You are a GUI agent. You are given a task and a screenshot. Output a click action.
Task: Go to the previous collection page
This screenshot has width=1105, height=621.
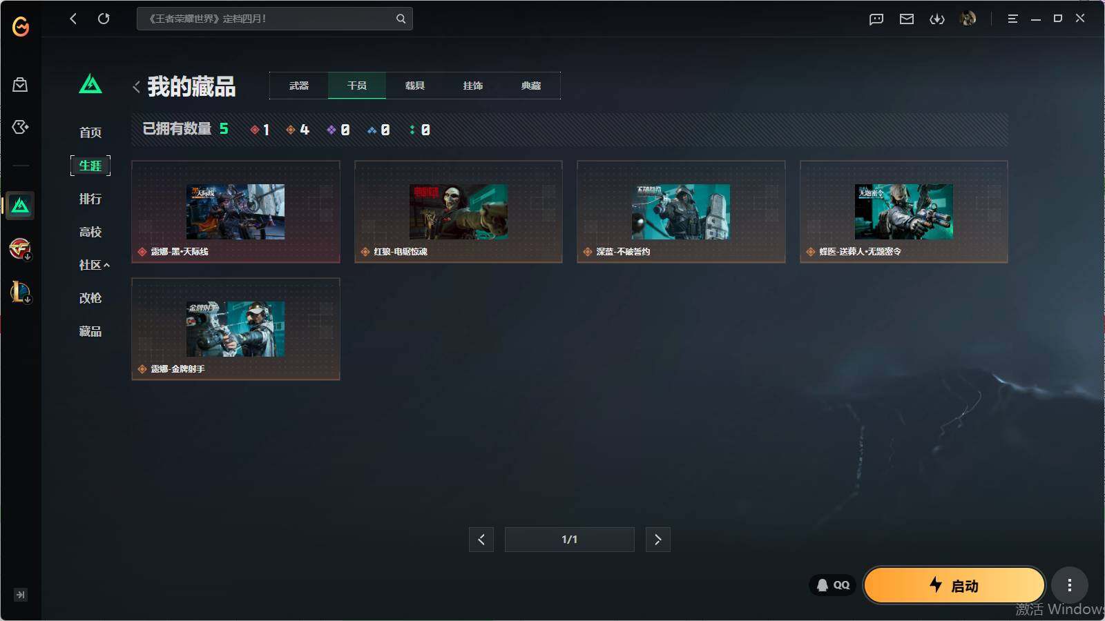(x=481, y=540)
